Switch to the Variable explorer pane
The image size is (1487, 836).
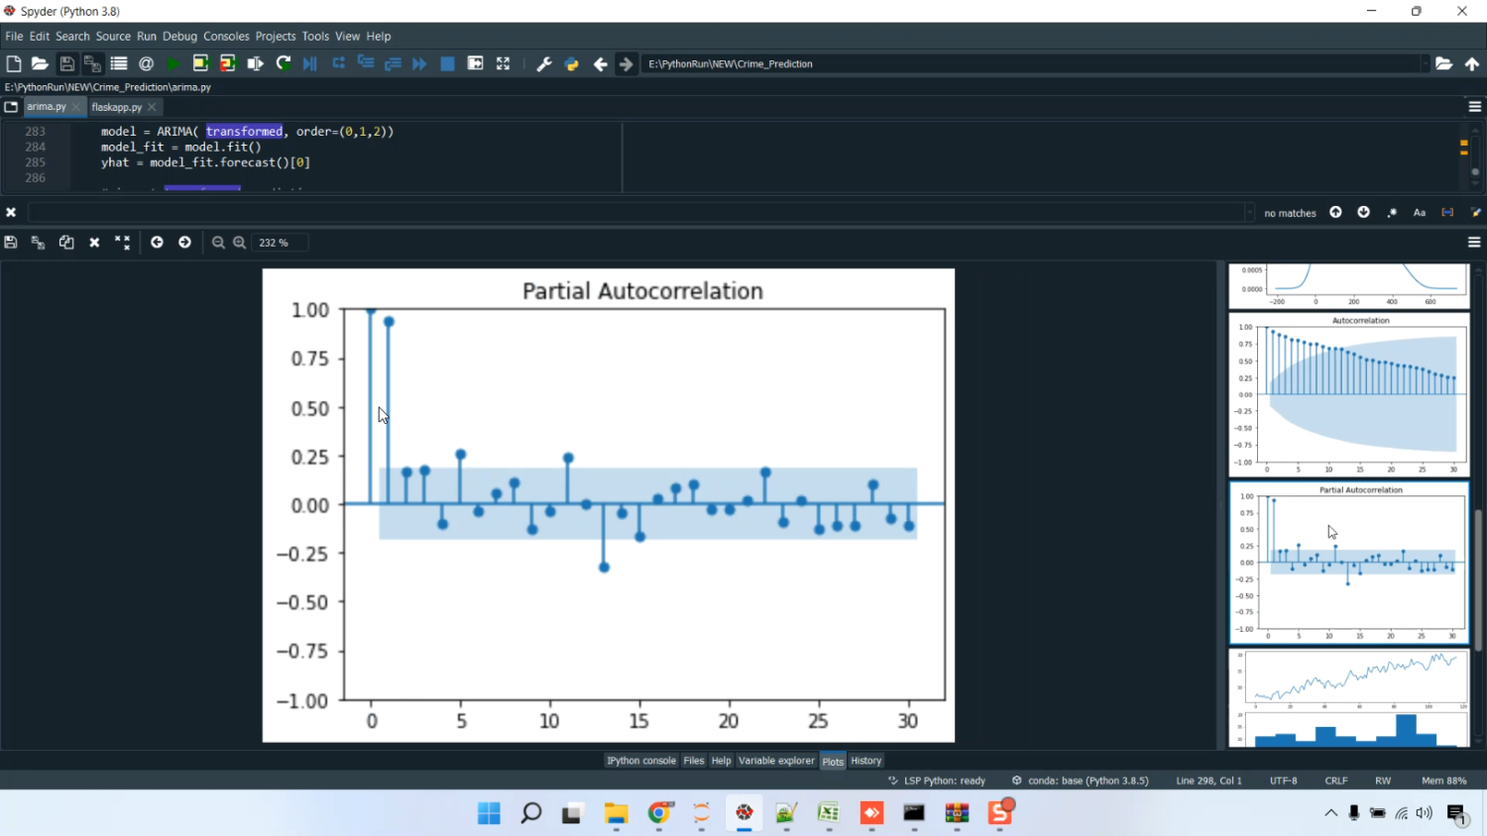pos(776,761)
